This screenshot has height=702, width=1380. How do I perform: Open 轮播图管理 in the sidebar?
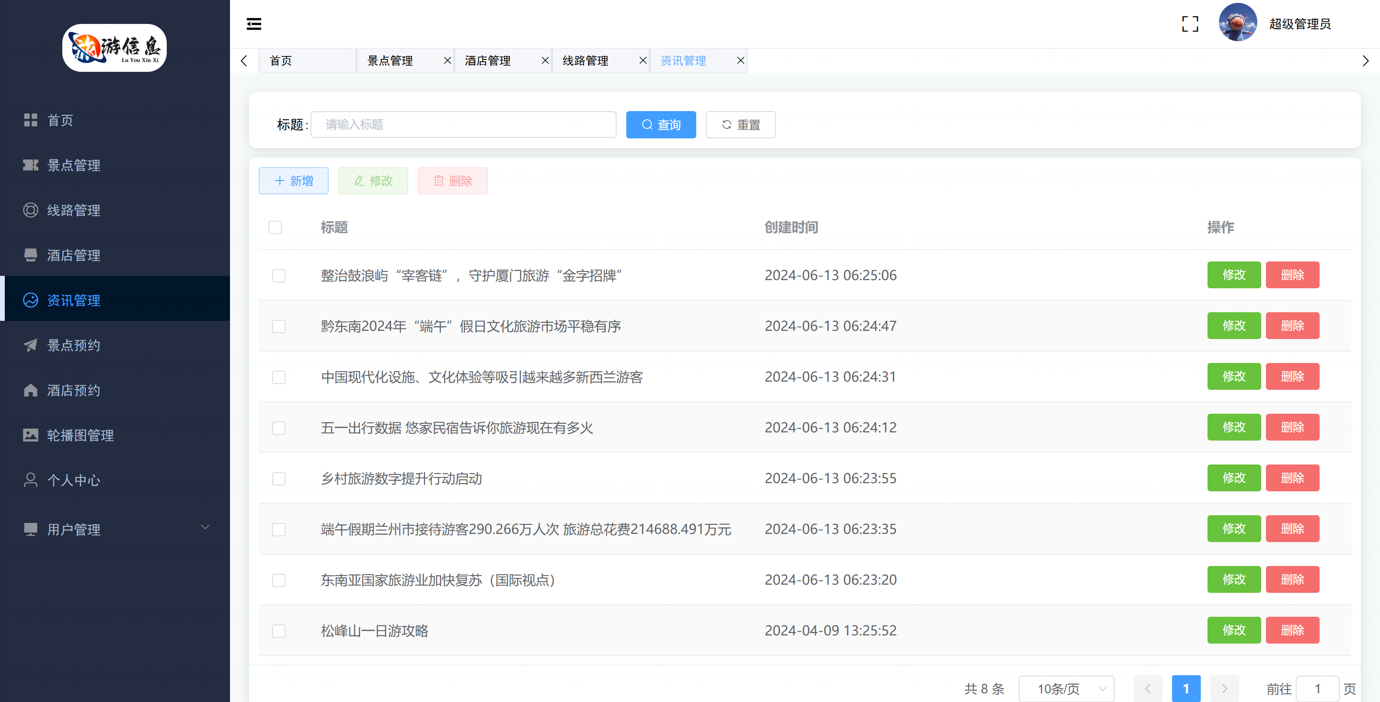coord(80,435)
